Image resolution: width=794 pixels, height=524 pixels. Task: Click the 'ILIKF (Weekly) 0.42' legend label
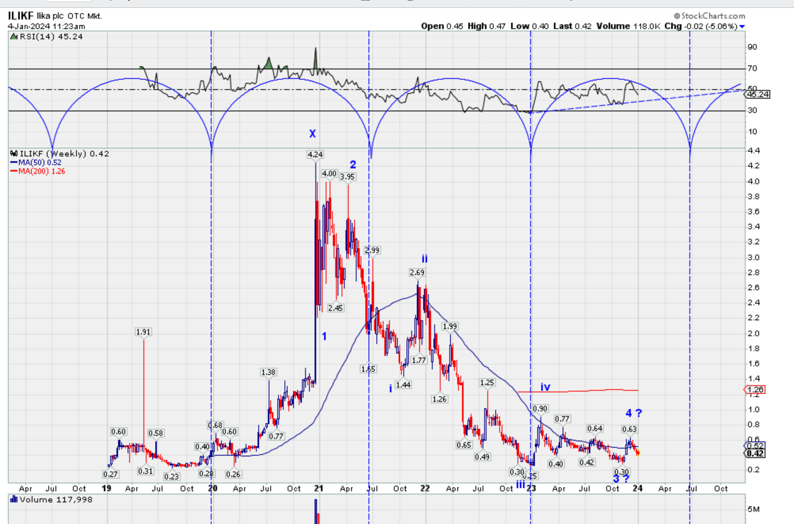point(64,154)
